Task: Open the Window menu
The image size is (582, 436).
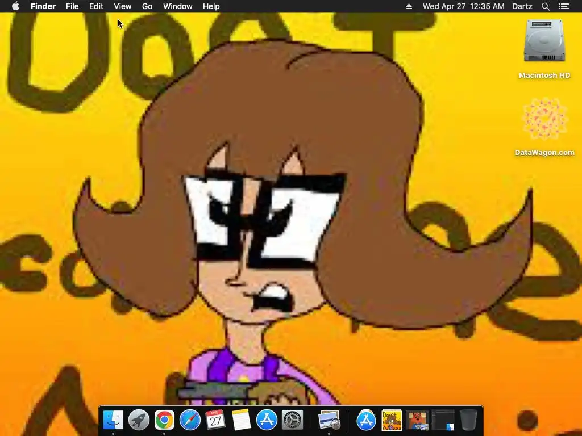Action: click(178, 6)
